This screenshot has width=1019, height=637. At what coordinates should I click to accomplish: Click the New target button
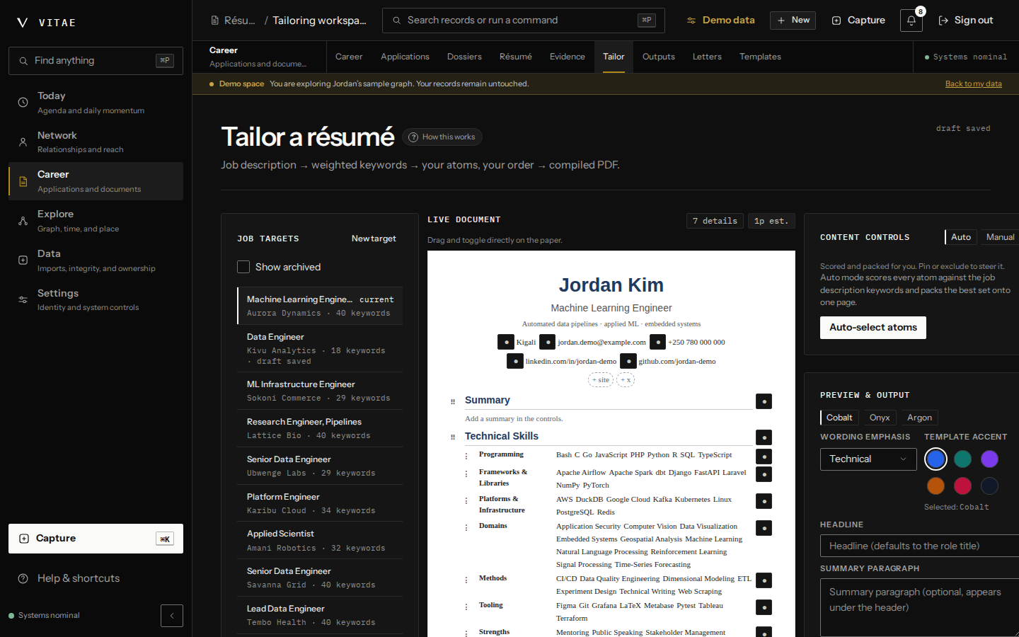point(374,239)
